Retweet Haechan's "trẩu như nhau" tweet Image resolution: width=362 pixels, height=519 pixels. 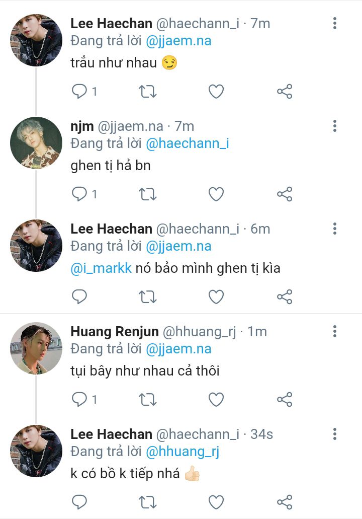pos(148,91)
